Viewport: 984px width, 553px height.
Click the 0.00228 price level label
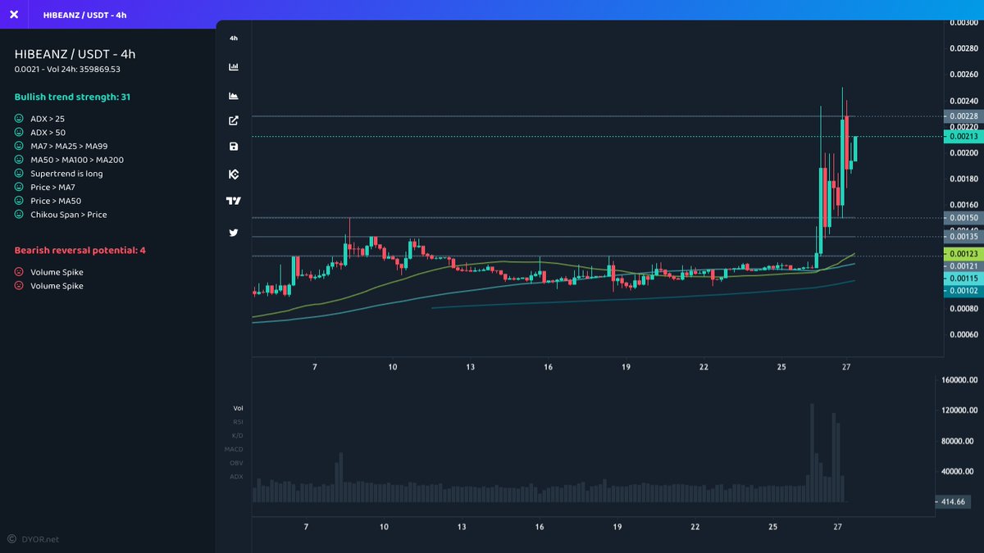tap(962, 116)
